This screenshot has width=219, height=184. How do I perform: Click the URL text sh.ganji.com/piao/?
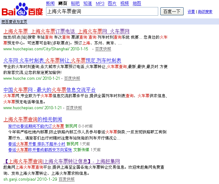(20, 179)
